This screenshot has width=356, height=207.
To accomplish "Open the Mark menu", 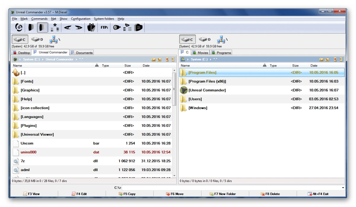I will [24, 19].
